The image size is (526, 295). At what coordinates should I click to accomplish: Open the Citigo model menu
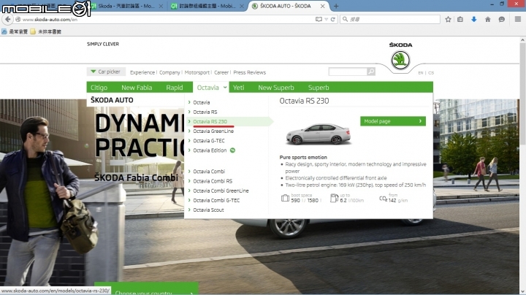pos(99,88)
